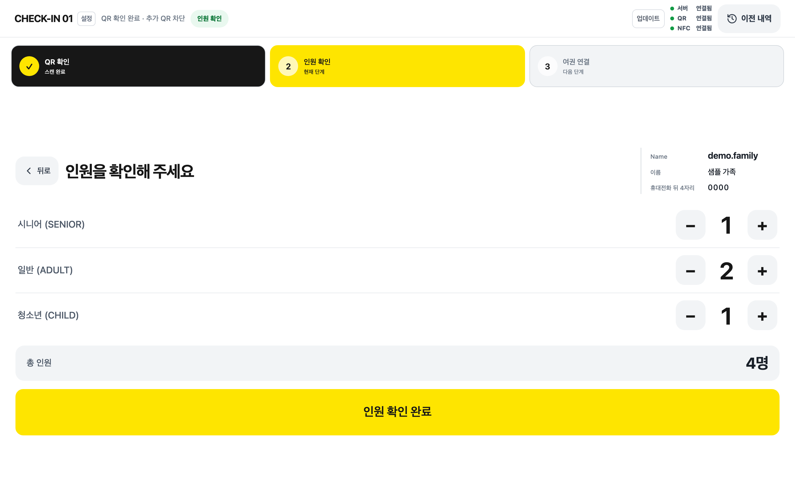Screen dimensions: 795x496
Task: Decrease the CHILD count with minus
Action: tap(691, 316)
